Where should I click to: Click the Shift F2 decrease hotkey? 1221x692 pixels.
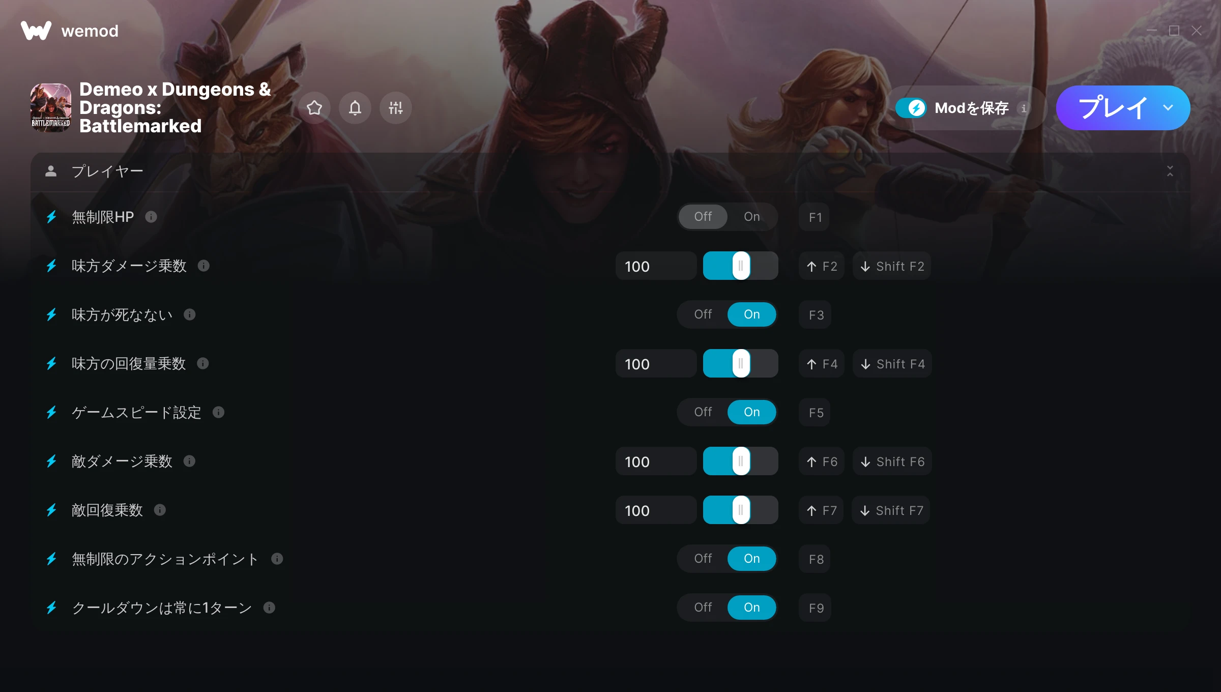point(892,266)
